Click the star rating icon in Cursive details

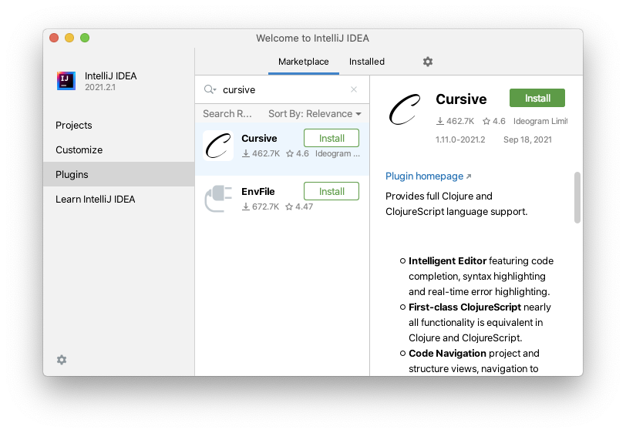(486, 121)
